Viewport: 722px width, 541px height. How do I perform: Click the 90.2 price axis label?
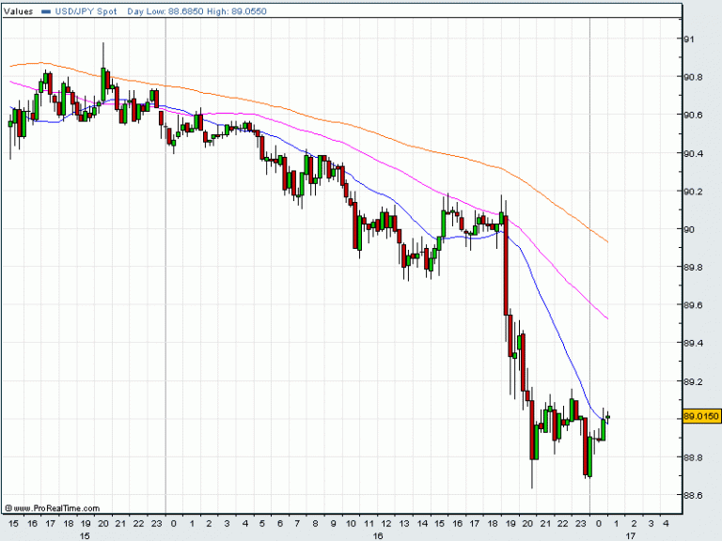tap(695, 191)
